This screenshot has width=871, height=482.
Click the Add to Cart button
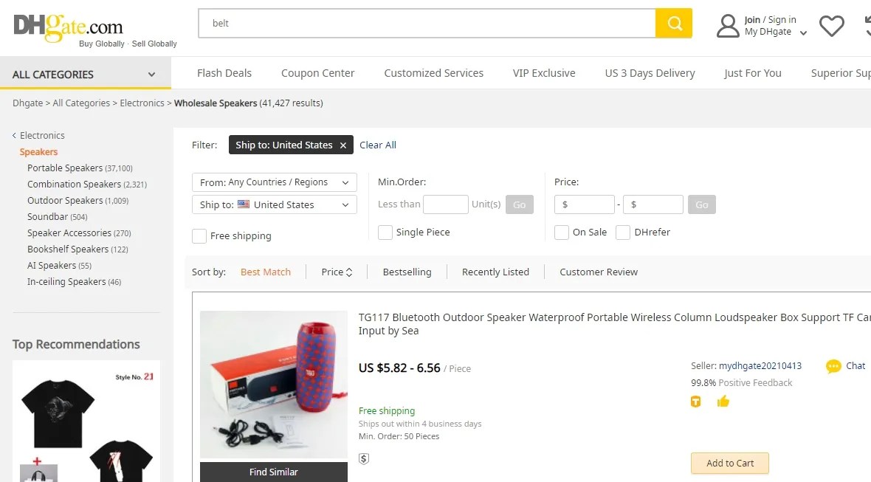pyautogui.click(x=729, y=463)
